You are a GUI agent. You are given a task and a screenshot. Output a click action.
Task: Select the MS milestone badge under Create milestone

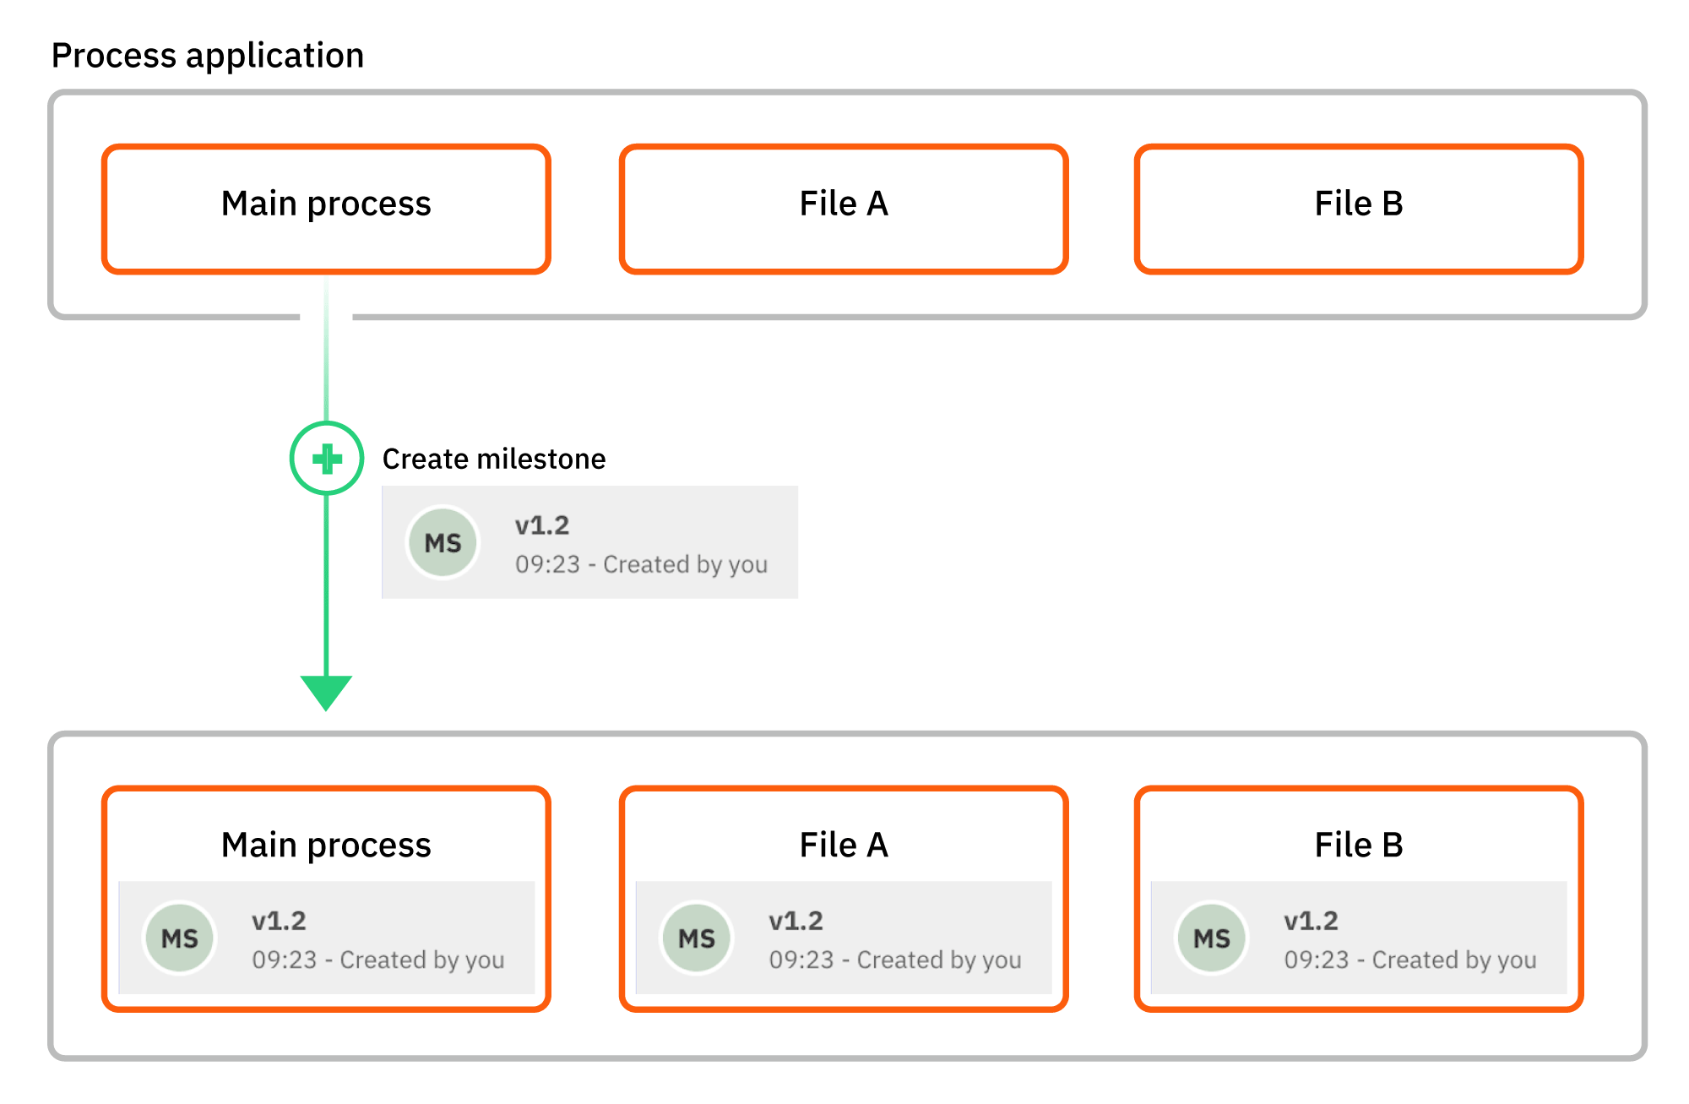pos(443,542)
